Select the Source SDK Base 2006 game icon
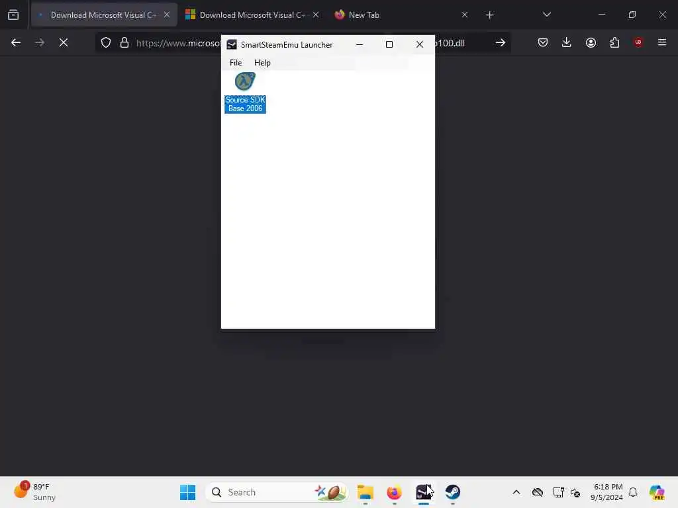The height and width of the screenshot is (508, 678). (245, 81)
